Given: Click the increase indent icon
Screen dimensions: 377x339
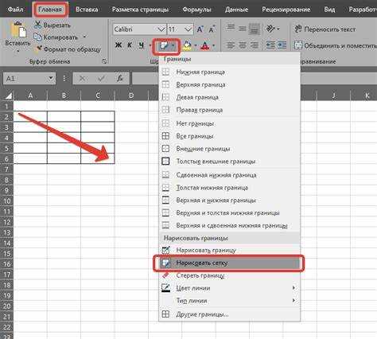Looking at the screenshot, I should [x=282, y=45].
